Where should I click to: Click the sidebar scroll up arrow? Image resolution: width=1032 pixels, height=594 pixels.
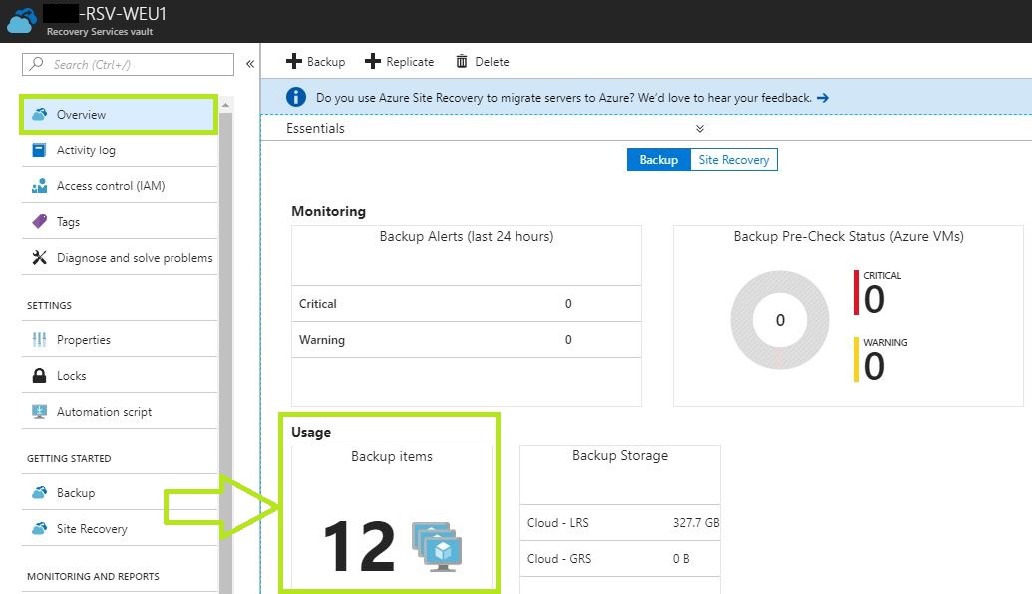(225, 105)
